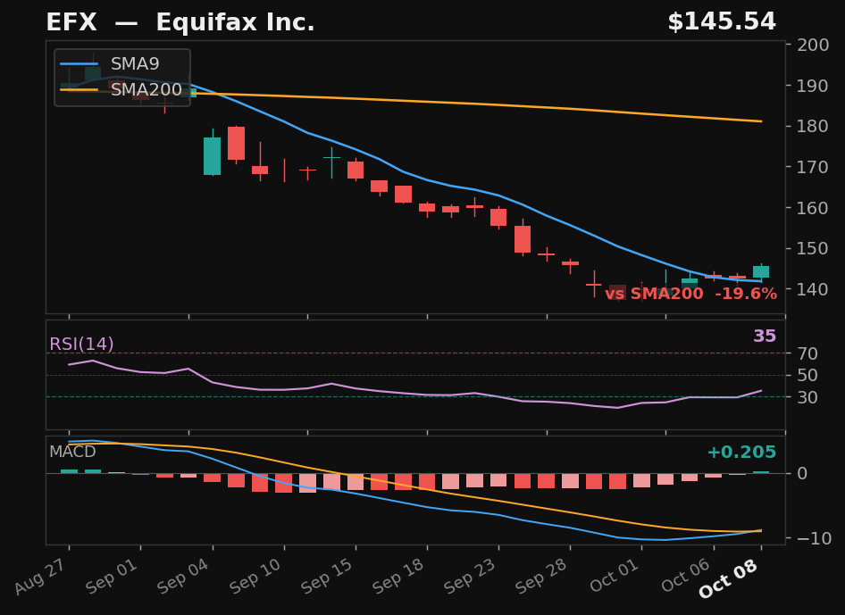Click the 160 price axis label
Viewport: 845px width, 615px height.
[813, 208]
